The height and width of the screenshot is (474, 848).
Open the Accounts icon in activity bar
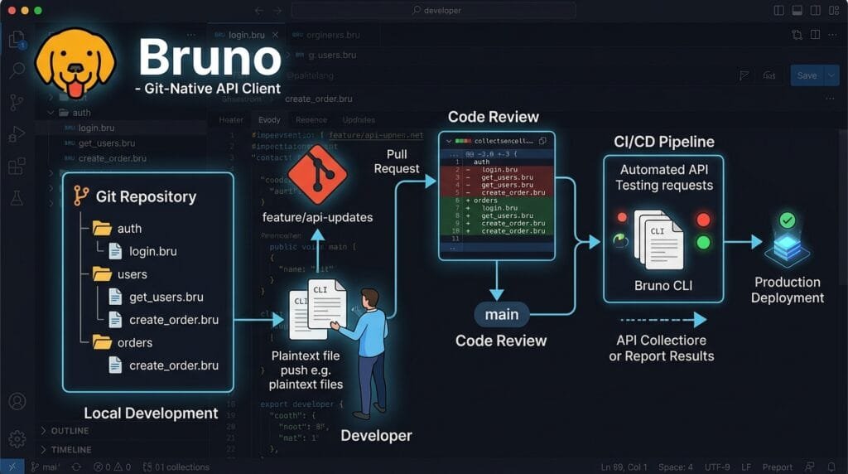(17, 402)
